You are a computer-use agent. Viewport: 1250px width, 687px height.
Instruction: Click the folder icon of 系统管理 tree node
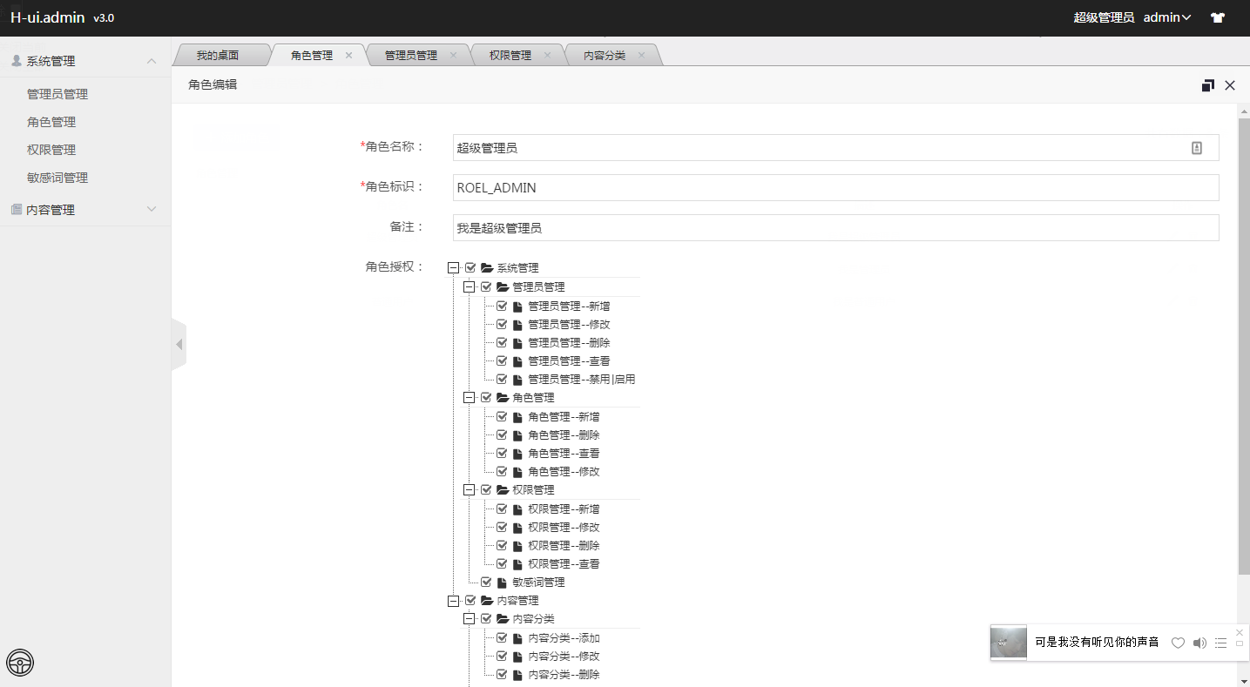tap(487, 268)
